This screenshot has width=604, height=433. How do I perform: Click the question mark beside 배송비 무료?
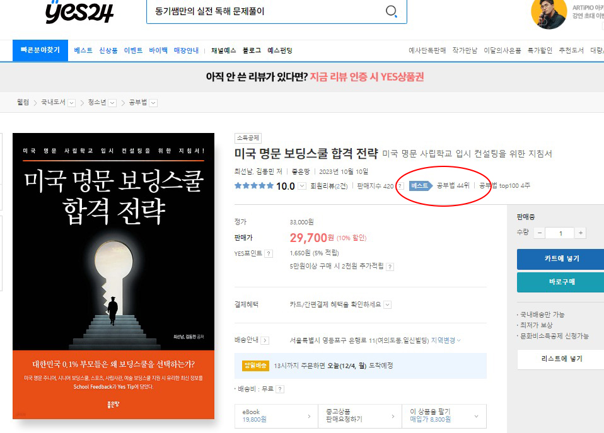pos(281,389)
